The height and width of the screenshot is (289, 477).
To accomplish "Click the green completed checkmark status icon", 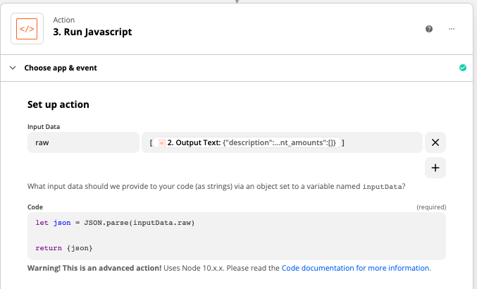I will [x=463, y=68].
